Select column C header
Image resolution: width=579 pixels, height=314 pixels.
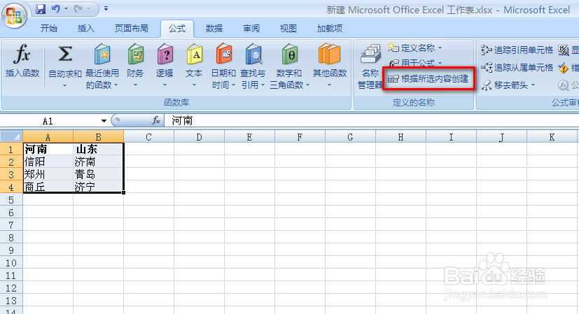(149, 137)
